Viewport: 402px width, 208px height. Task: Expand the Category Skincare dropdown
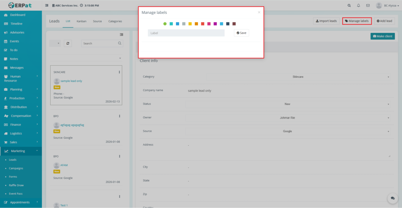(x=298, y=77)
